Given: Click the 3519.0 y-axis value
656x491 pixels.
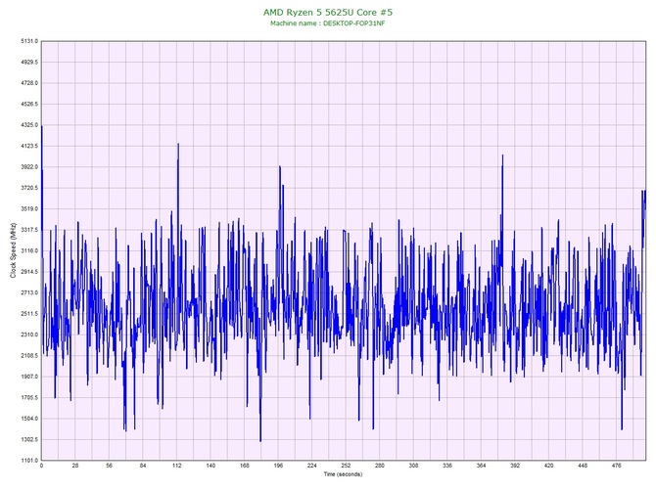Looking at the screenshot, I should 29,209.
